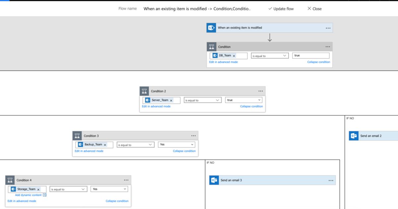Image resolution: width=398 pixels, height=209 pixels.
Task: Click the Condition 4 header icon
Action: 10,180
